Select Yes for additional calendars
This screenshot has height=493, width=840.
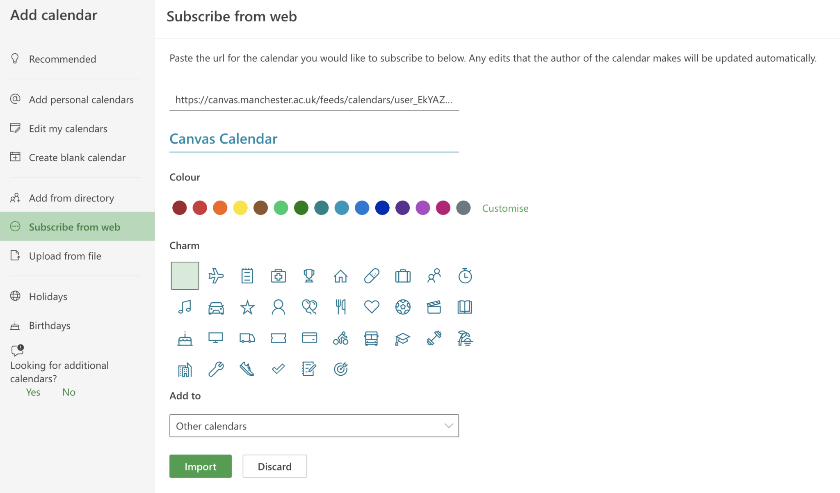click(33, 392)
